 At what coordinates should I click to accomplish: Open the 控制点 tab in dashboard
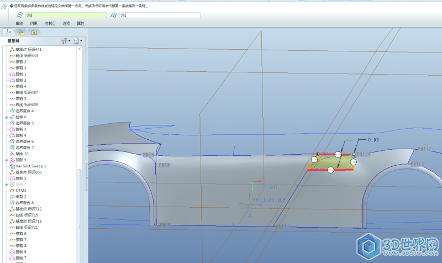(50, 23)
